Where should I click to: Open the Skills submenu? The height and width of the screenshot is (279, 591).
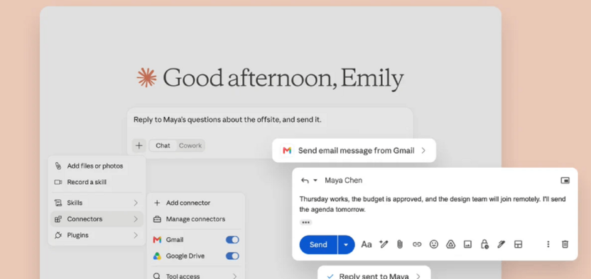[x=97, y=203]
